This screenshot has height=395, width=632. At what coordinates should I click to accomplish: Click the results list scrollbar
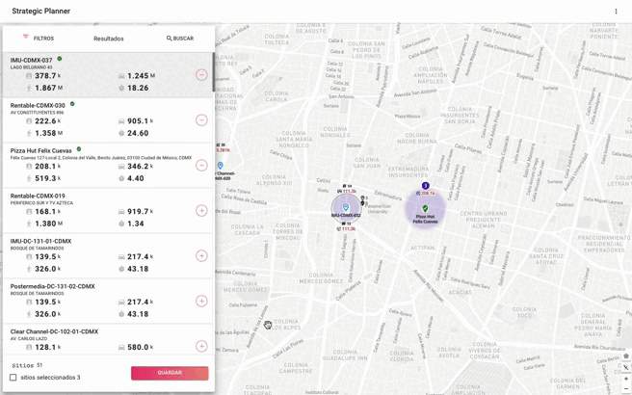[213, 71]
